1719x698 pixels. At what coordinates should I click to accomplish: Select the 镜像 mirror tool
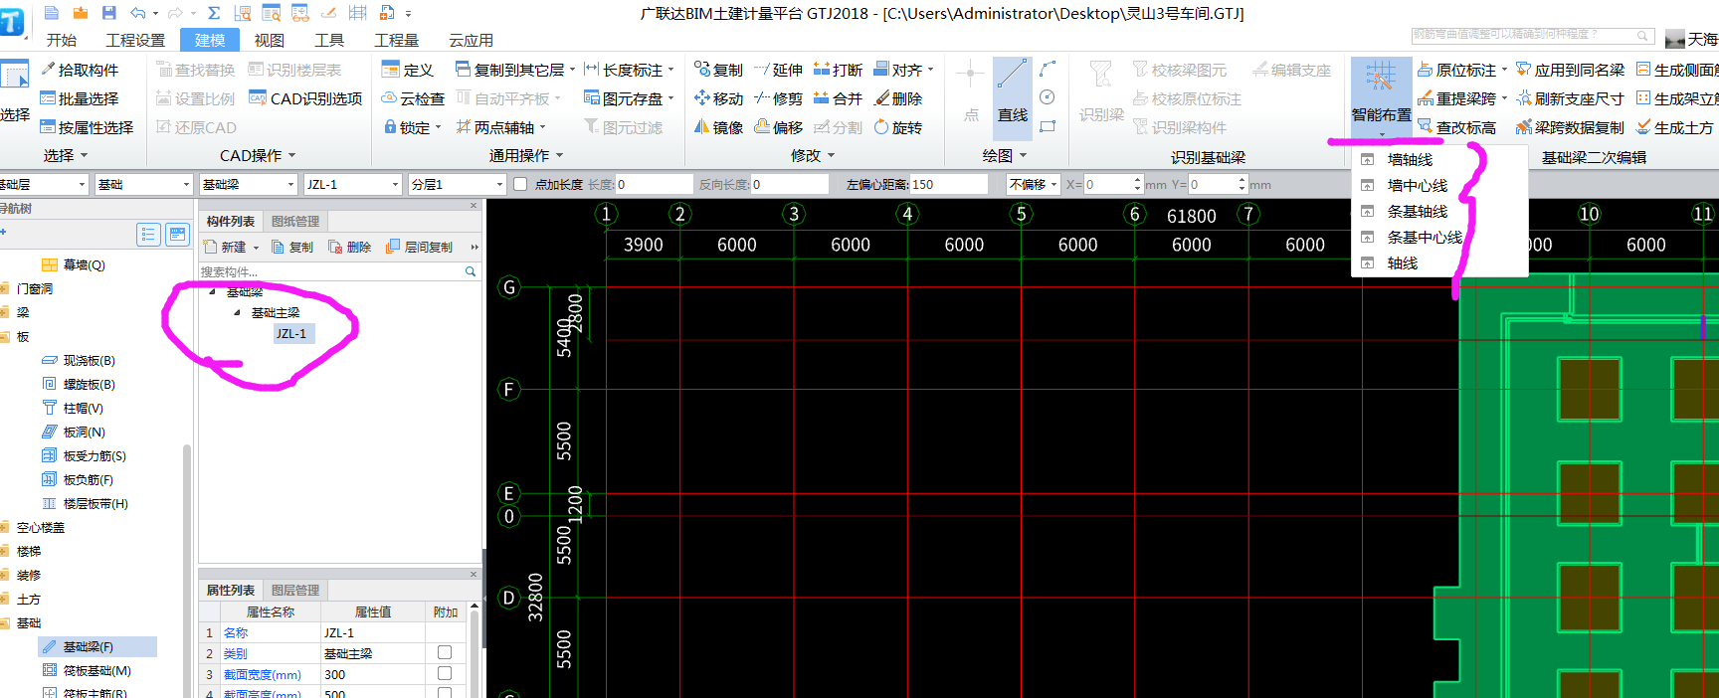click(x=718, y=127)
